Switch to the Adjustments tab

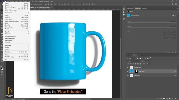coord(130,8)
